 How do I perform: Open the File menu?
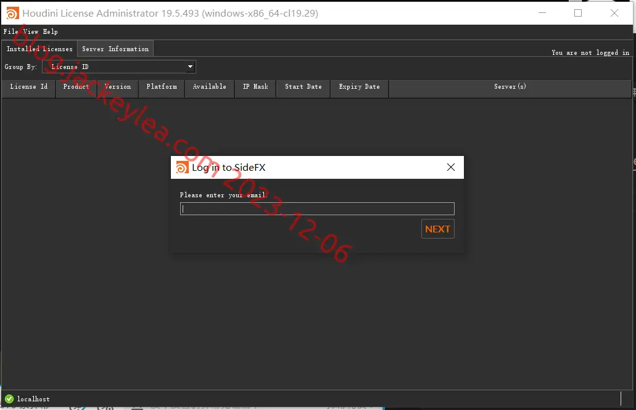10,31
